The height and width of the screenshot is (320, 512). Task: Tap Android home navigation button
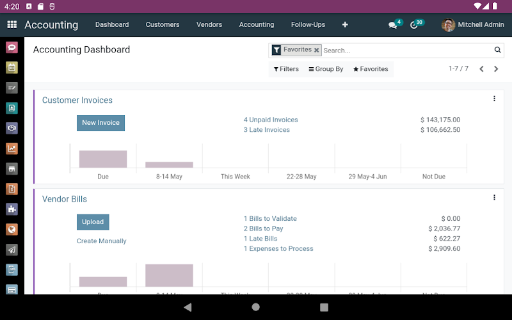[255, 307]
